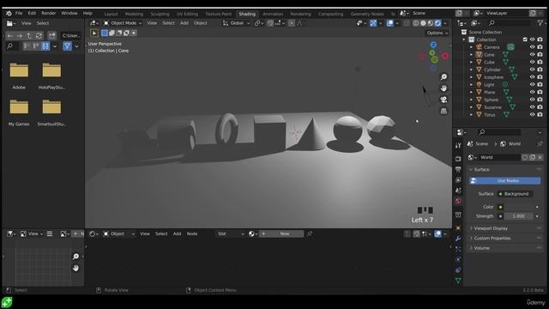Click the node editor zoom magnifier icon
549x309 pixels.
click(75, 257)
